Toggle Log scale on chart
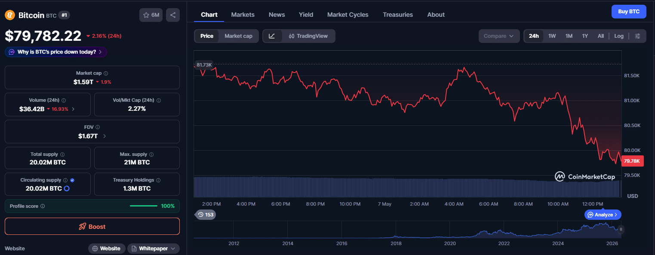 [x=619, y=36]
